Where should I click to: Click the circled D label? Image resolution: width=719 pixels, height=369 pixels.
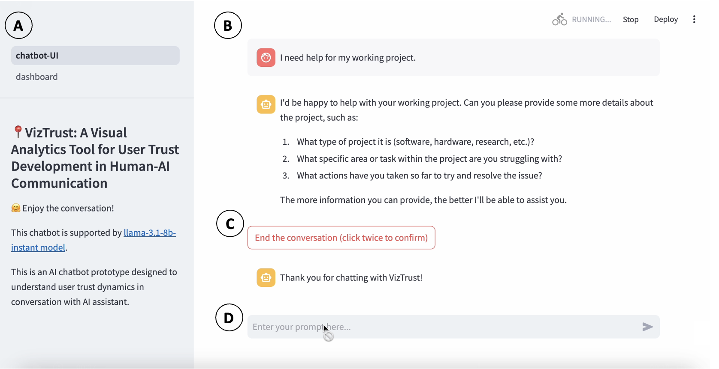(229, 318)
